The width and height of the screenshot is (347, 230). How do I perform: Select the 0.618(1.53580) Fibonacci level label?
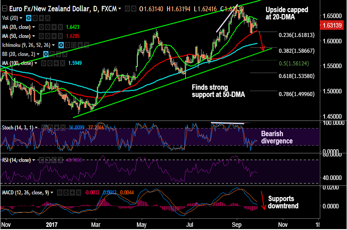[x=296, y=76]
